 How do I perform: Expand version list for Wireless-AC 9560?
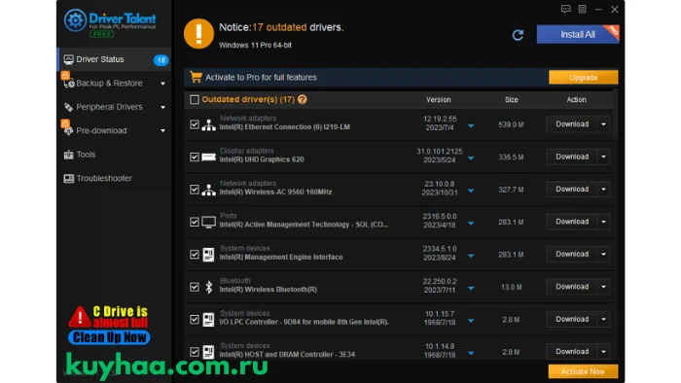471,191
